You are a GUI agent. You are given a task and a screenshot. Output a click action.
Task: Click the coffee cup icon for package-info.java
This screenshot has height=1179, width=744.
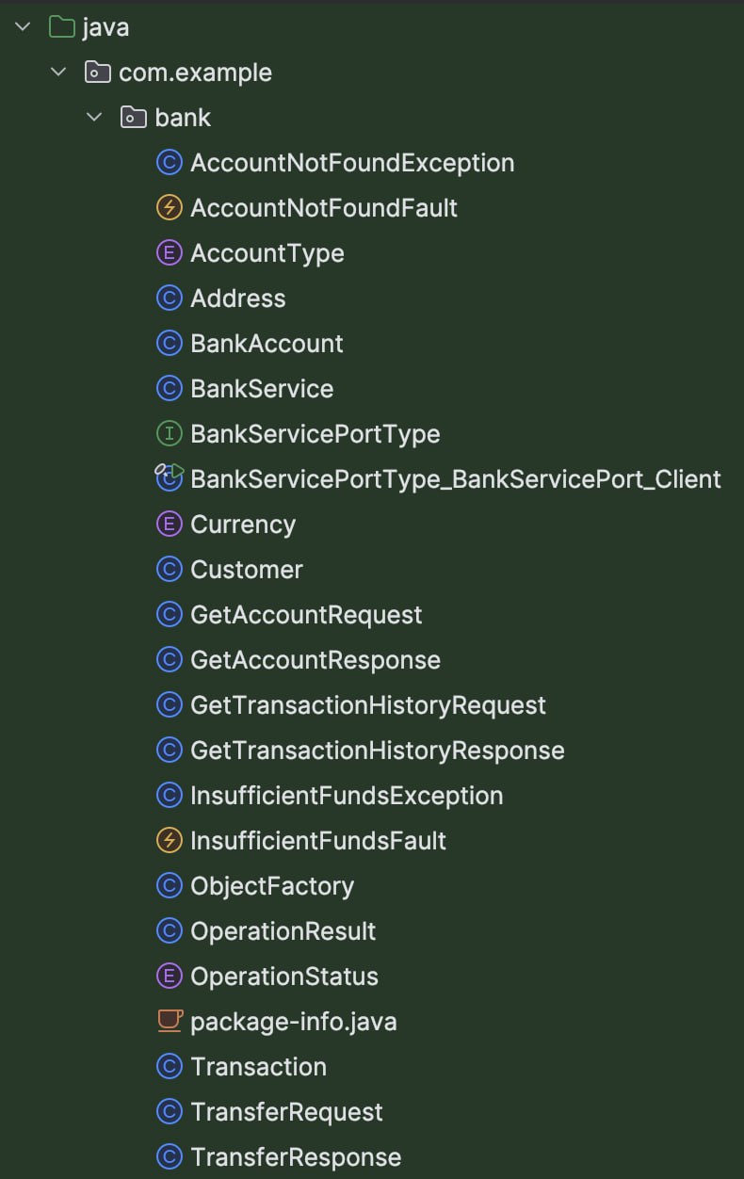[x=169, y=1022]
